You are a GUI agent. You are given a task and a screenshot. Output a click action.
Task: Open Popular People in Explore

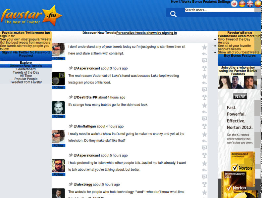tap(26, 79)
